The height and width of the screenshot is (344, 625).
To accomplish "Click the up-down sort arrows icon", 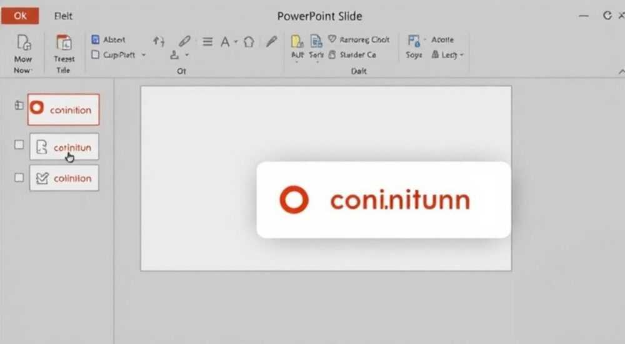I will [x=159, y=41].
